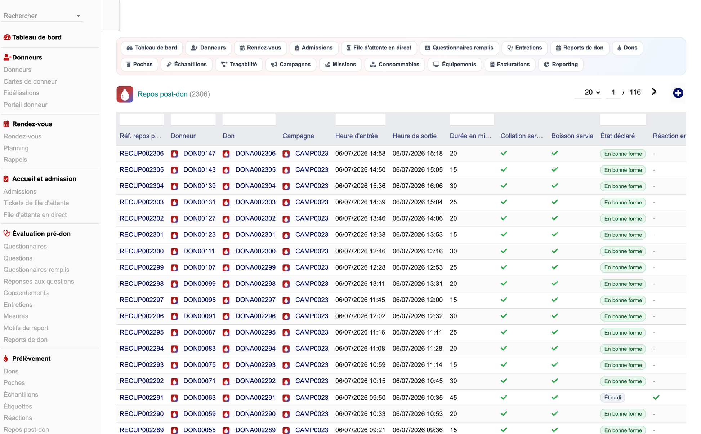This screenshot has width=701, height=434.
Task: Open record link RECUP002300
Action: [x=142, y=251]
